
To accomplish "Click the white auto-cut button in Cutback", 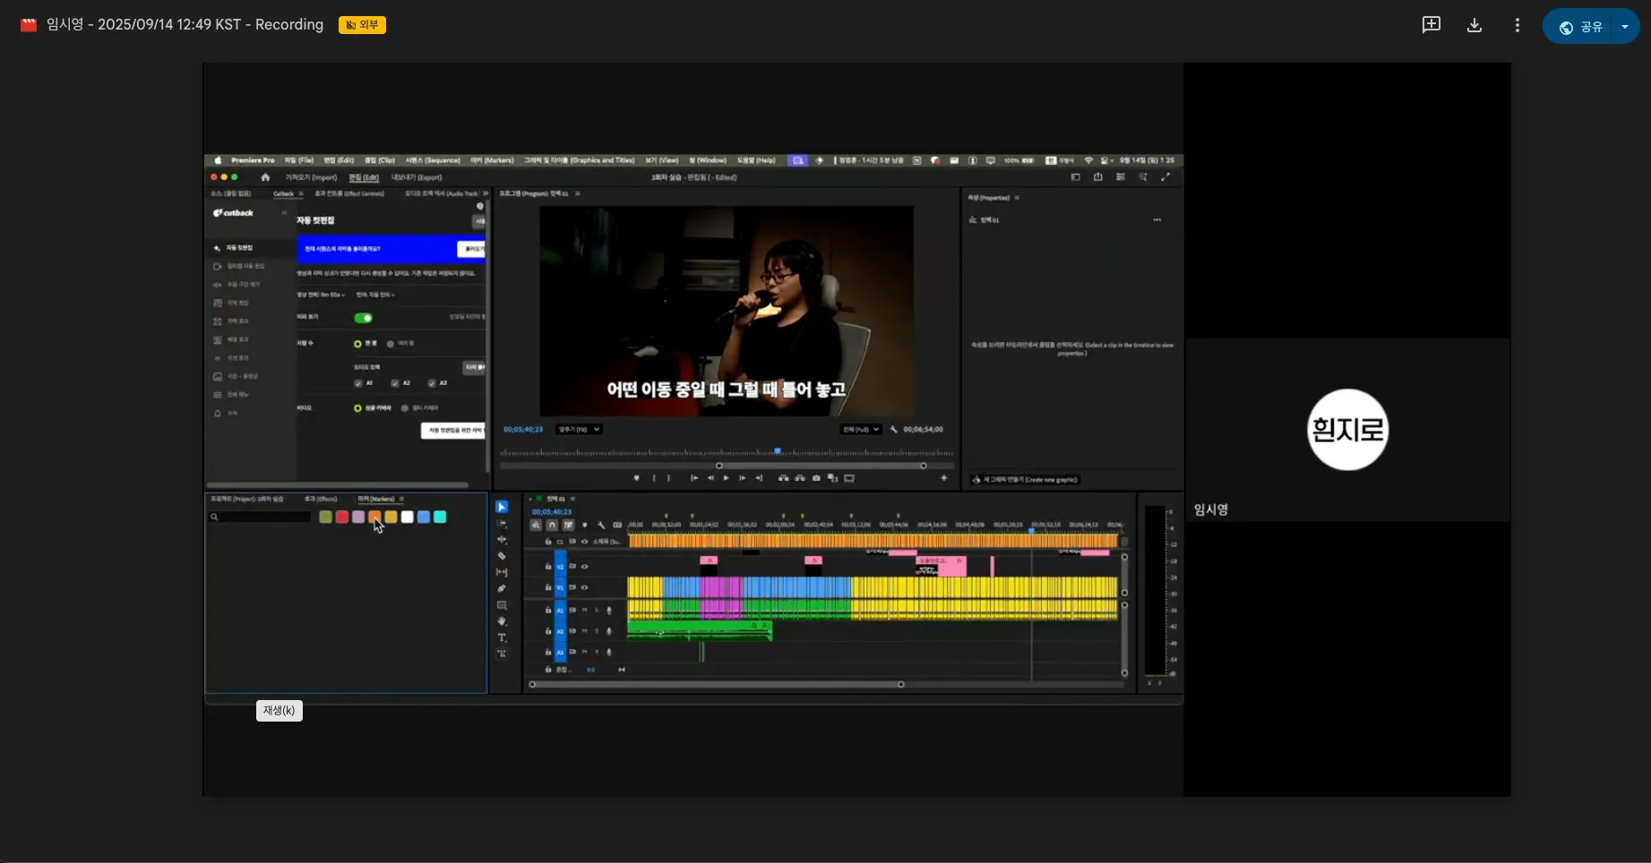I will coord(453,431).
